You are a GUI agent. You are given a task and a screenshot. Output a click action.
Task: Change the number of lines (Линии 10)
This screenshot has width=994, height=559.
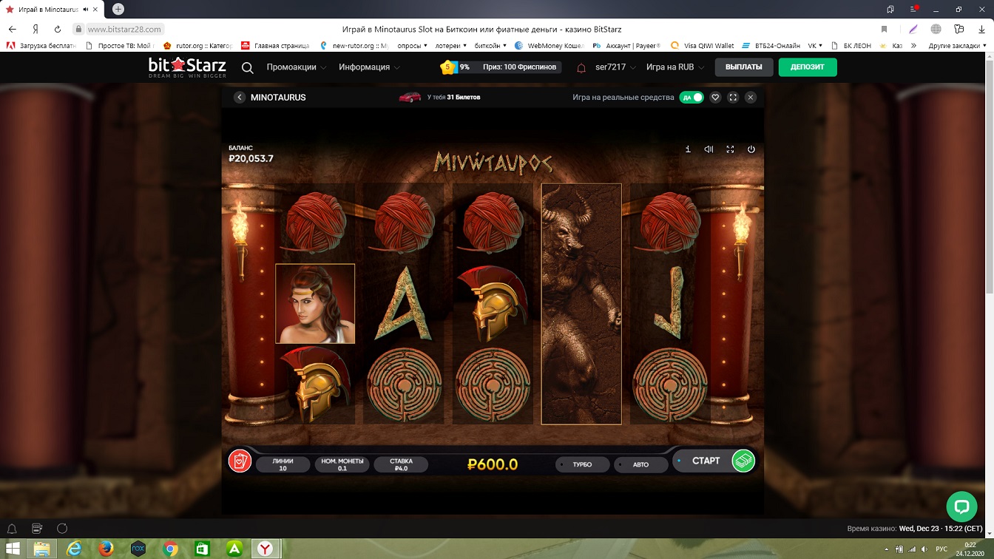coord(283,464)
